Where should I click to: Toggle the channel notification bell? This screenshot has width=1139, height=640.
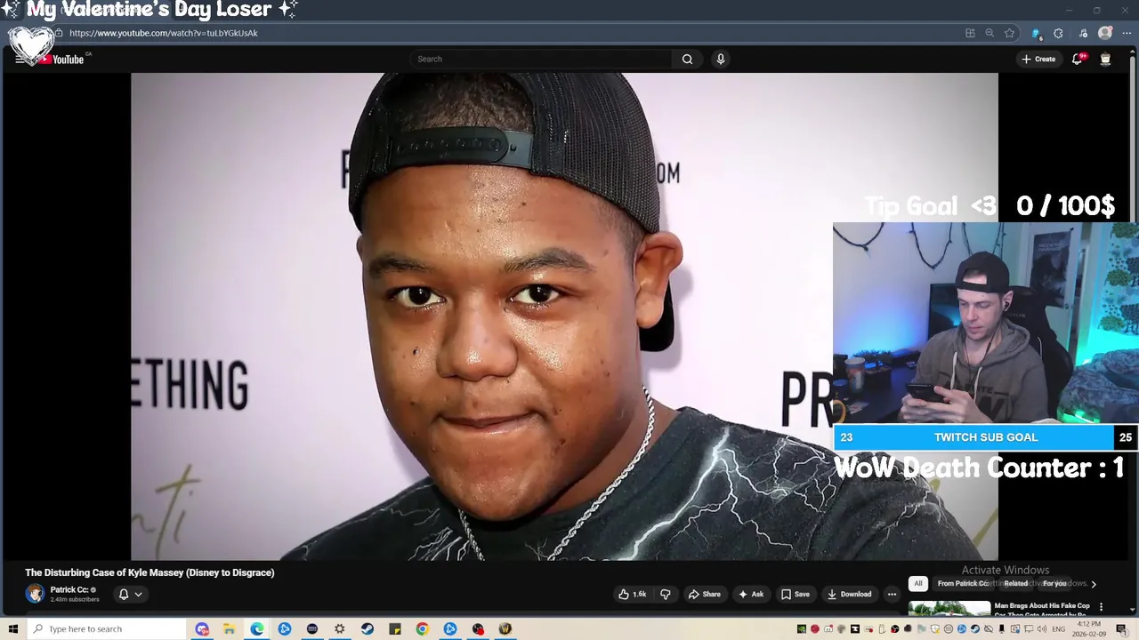[124, 594]
